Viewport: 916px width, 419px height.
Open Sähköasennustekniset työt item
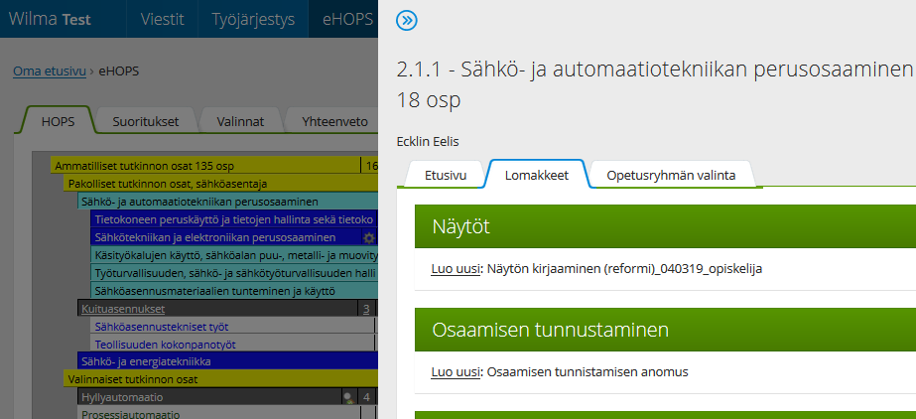(160, 326)
